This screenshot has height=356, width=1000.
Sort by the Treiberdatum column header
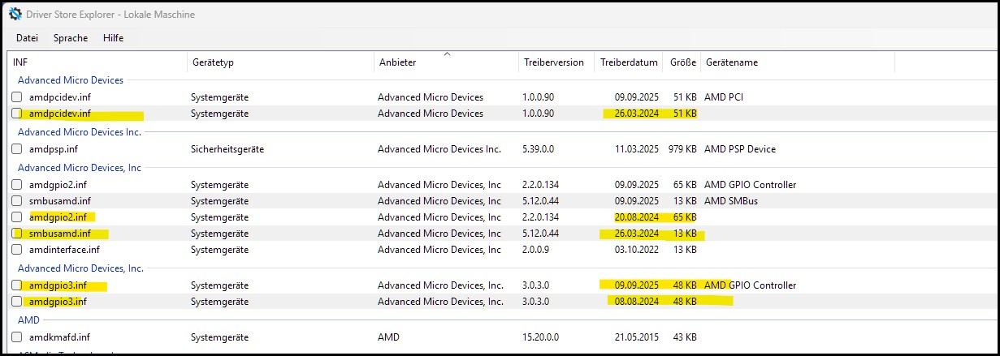click(x=629, y=62)
